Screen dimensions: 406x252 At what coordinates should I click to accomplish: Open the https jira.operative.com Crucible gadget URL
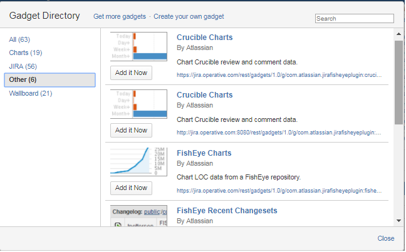click(x=279, y=75)
